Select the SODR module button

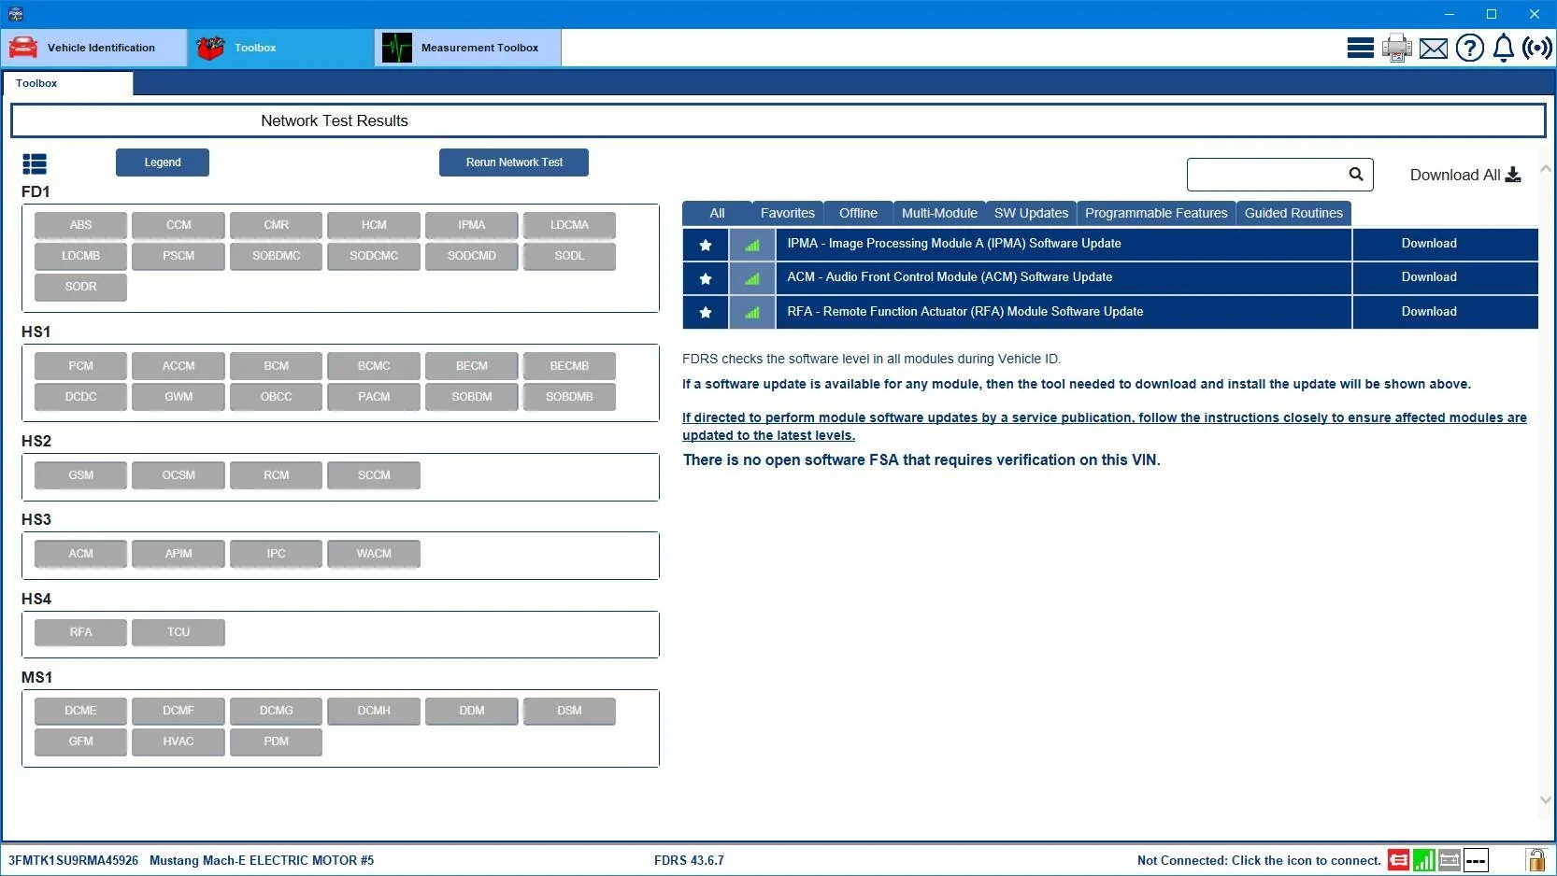click(80, 287)
